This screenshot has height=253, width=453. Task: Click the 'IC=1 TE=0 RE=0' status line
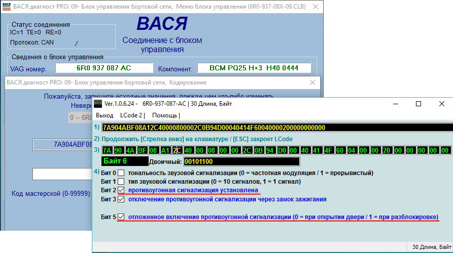click(36, 32)
